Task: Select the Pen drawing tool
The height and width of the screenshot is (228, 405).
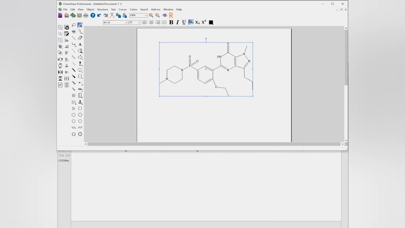Action: [x=80, y=51]
